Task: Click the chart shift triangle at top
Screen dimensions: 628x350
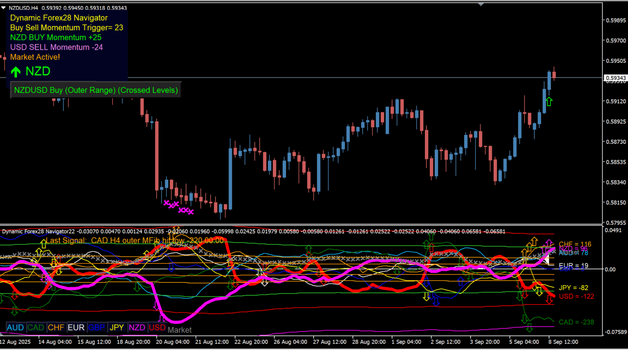Action: point(481,4)
